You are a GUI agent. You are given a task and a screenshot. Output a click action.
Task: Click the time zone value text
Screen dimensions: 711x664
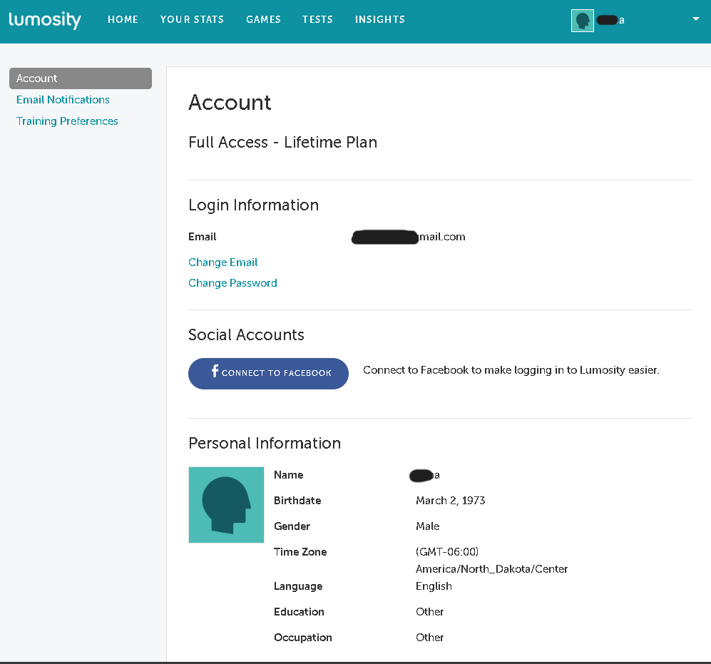click(491, 561)
